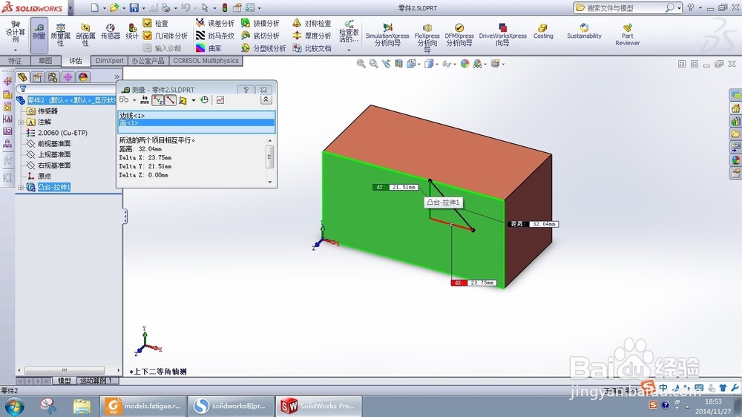Image resolution: width=742 pixels, height=417 pixels.
Task: Click the Save icon in top toolbar
Action: (134, 7)
